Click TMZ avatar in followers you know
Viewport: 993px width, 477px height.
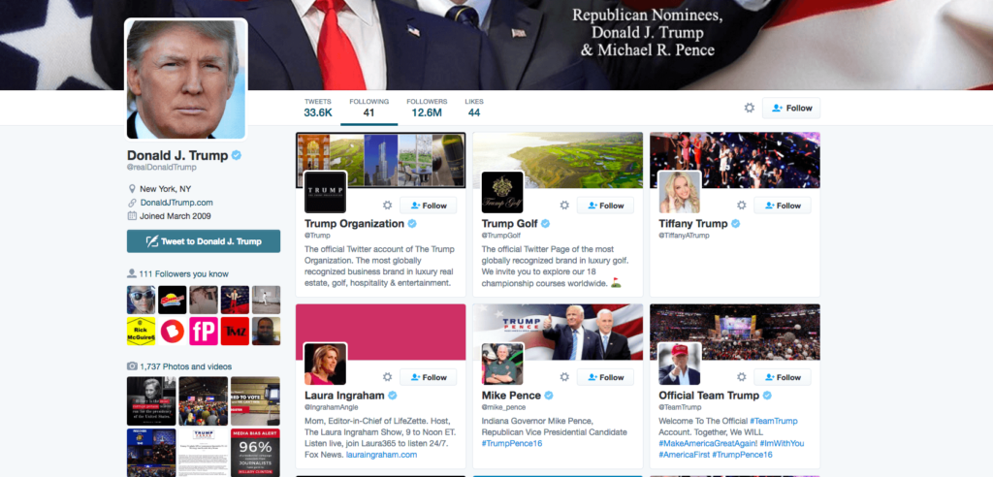tap(235, 332)
